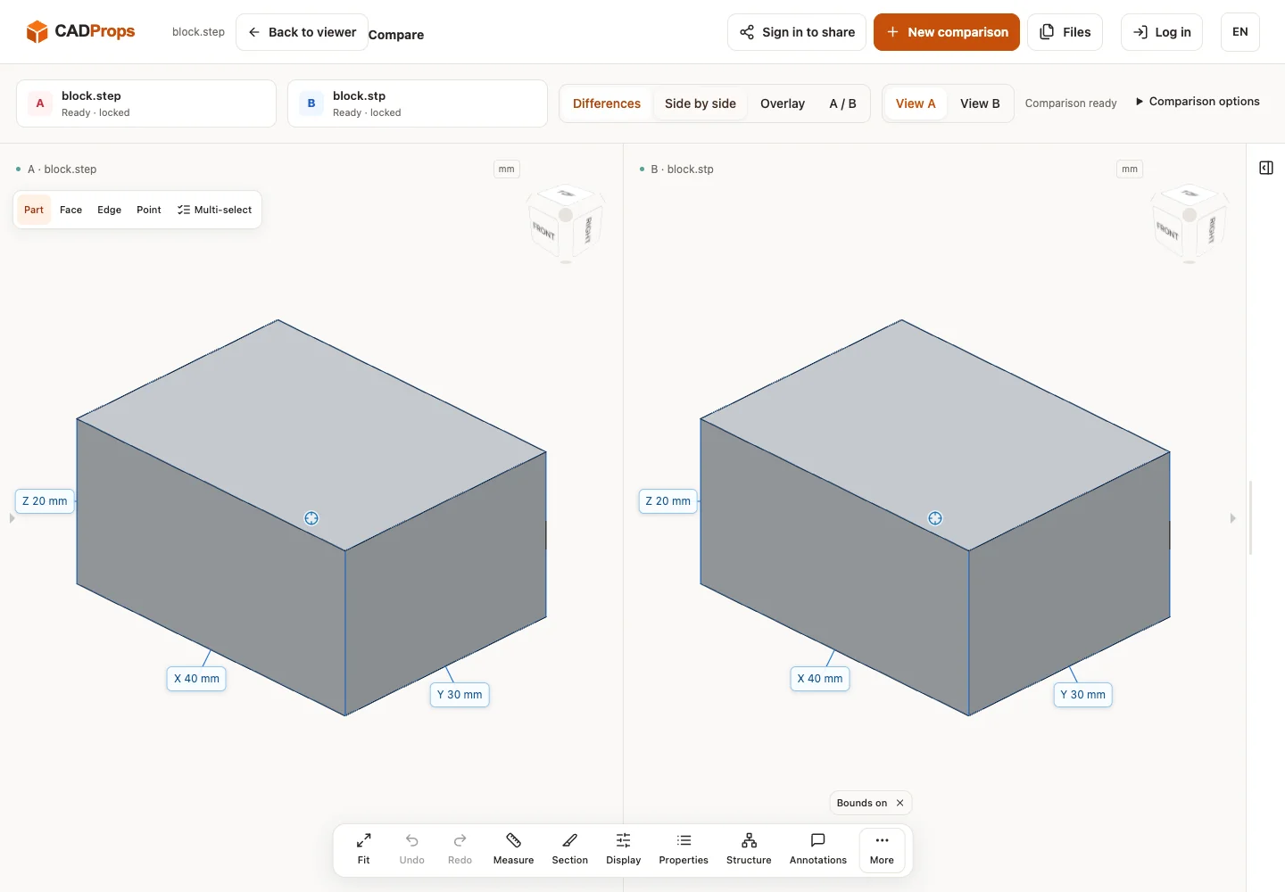
Task: Click the pivot target marker on model B
Action: pyautogui.click(x=935, y=518)
